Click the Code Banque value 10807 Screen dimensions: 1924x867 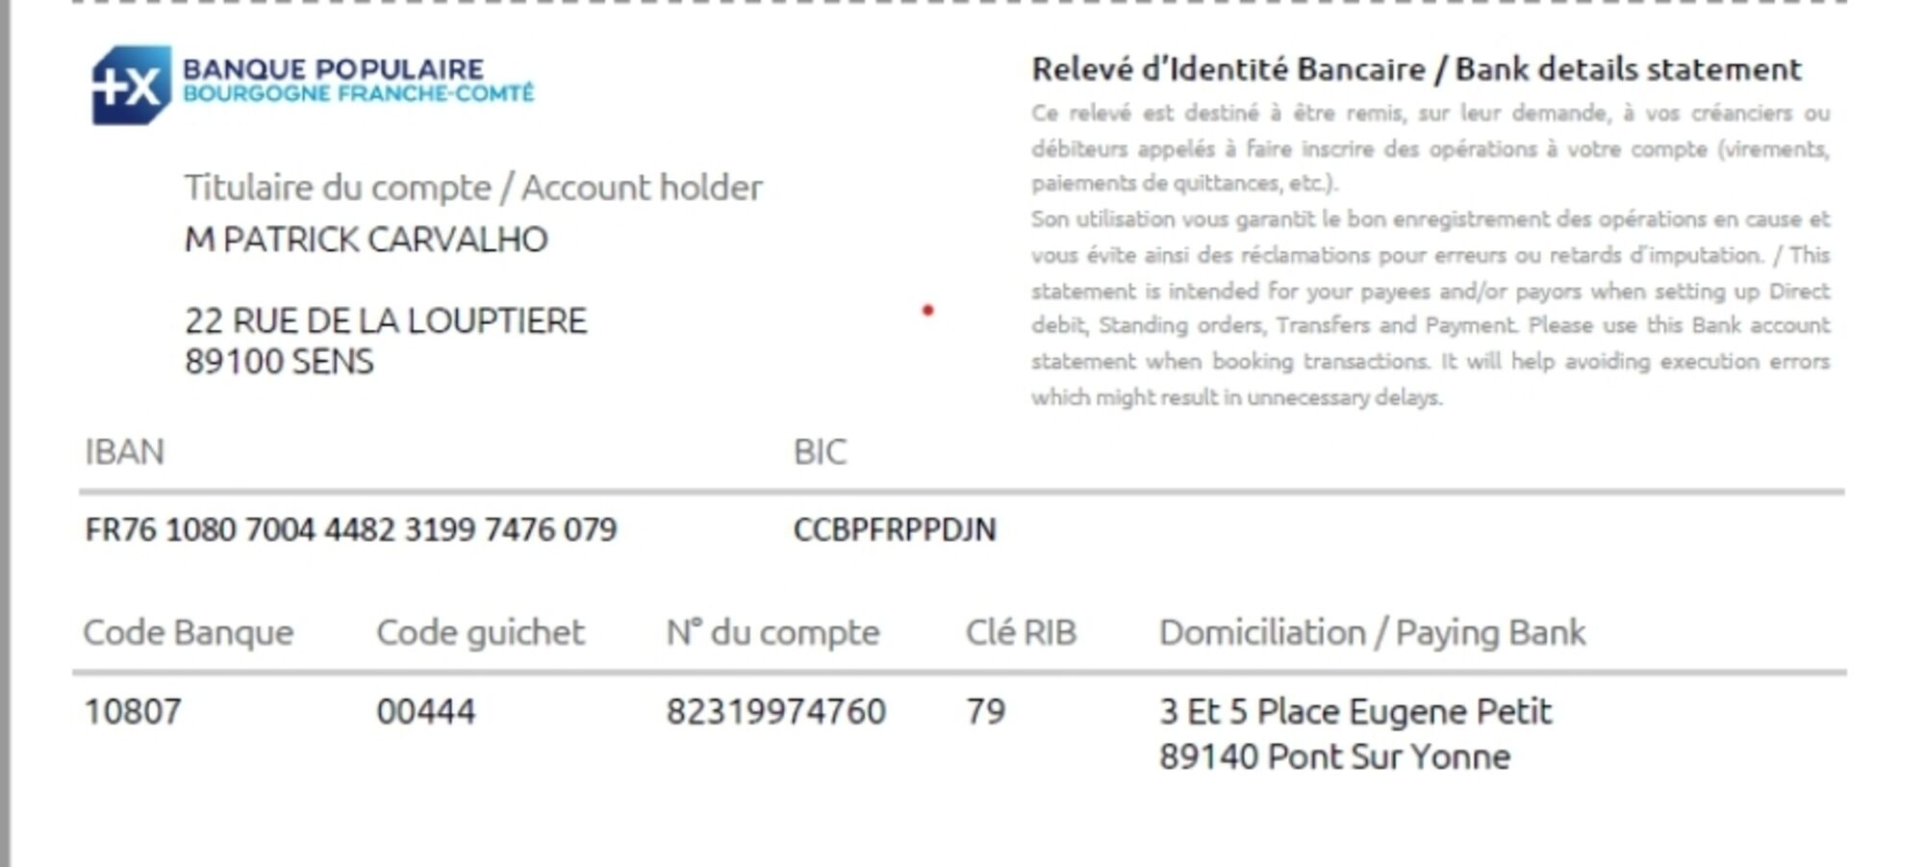click(133, 712)
